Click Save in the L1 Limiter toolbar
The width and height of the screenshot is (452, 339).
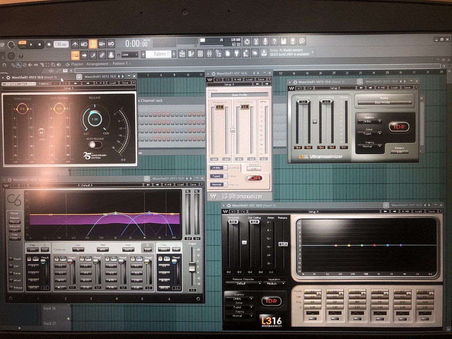[125, 83]
